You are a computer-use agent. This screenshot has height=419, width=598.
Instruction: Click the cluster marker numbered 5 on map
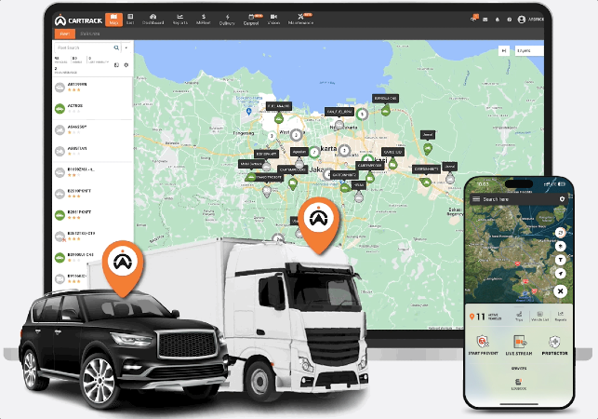pyautogui.click(x=363, y=114)
